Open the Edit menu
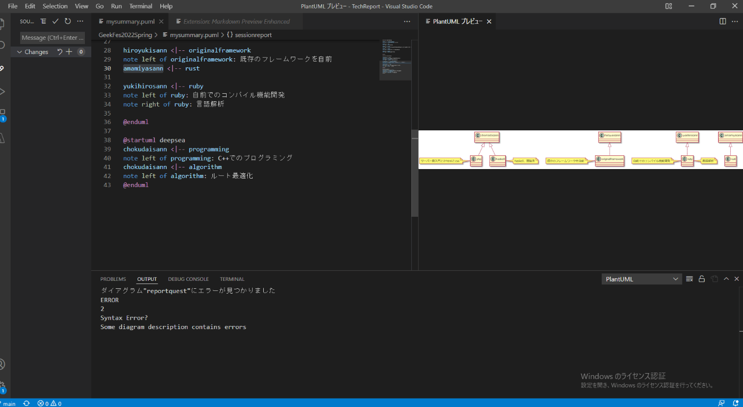 (x=30, y=6)
